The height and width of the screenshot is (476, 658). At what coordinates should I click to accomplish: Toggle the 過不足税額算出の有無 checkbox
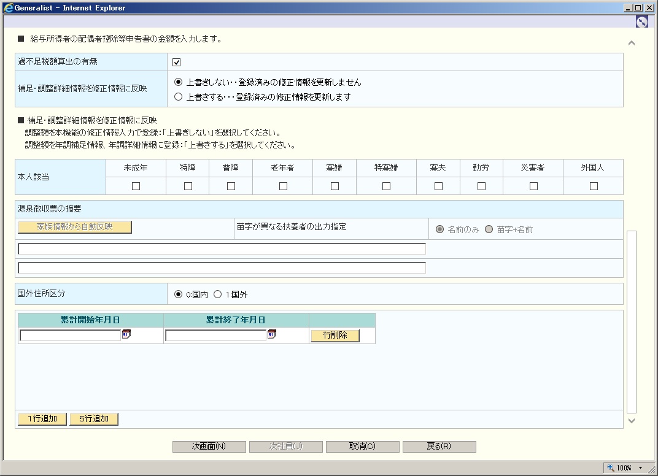click(176, 62)
